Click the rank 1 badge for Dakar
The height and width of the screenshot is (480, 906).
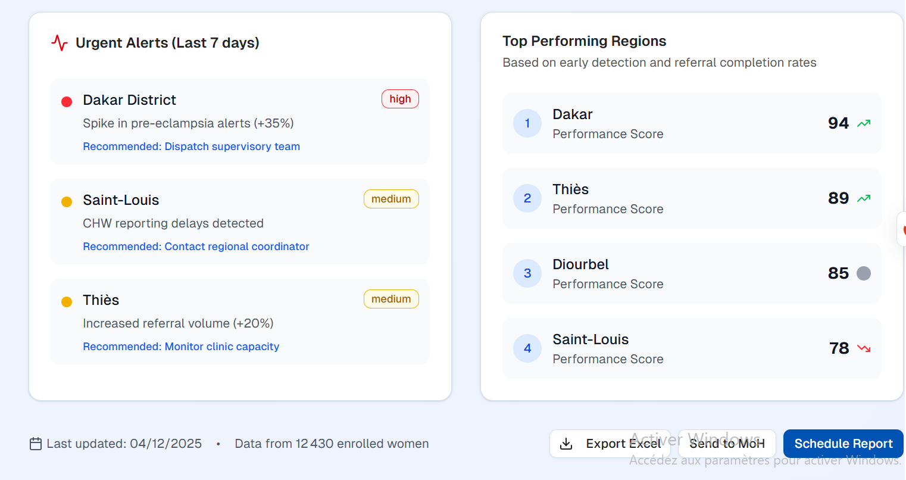point(527,123)
